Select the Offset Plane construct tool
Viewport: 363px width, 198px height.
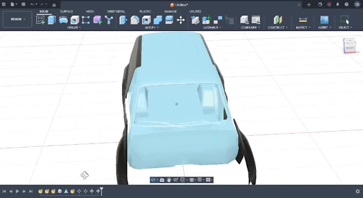(278, 20)
